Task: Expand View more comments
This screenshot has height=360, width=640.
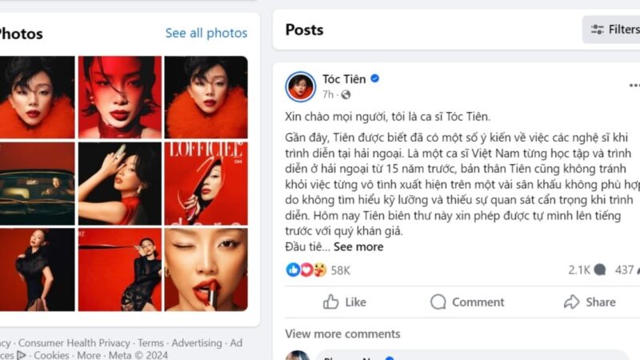Action: (x=342, y=334)
